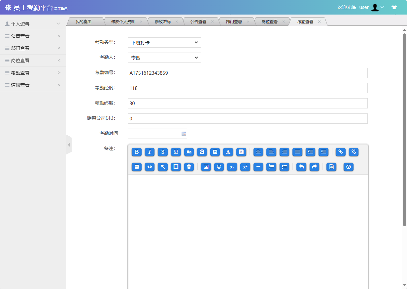The height and width of the screenshot is (289, 407).
Task: Open the emoji picker in the editor
Action: (219, 167)
